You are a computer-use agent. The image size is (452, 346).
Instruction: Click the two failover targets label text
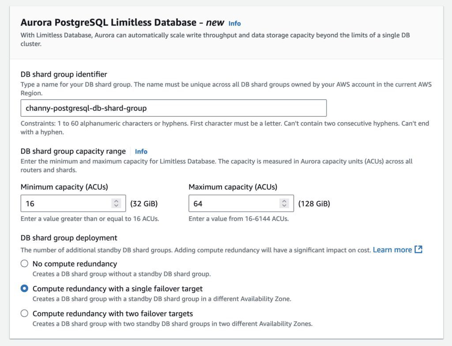tap(112, 313)
